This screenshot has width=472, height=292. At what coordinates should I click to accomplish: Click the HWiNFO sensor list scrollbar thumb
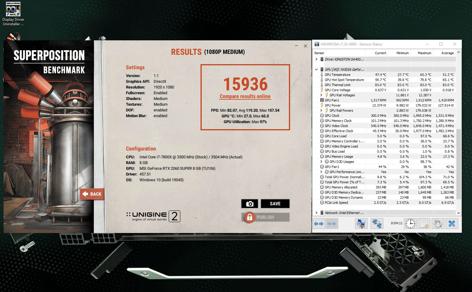tap(458, 164)
